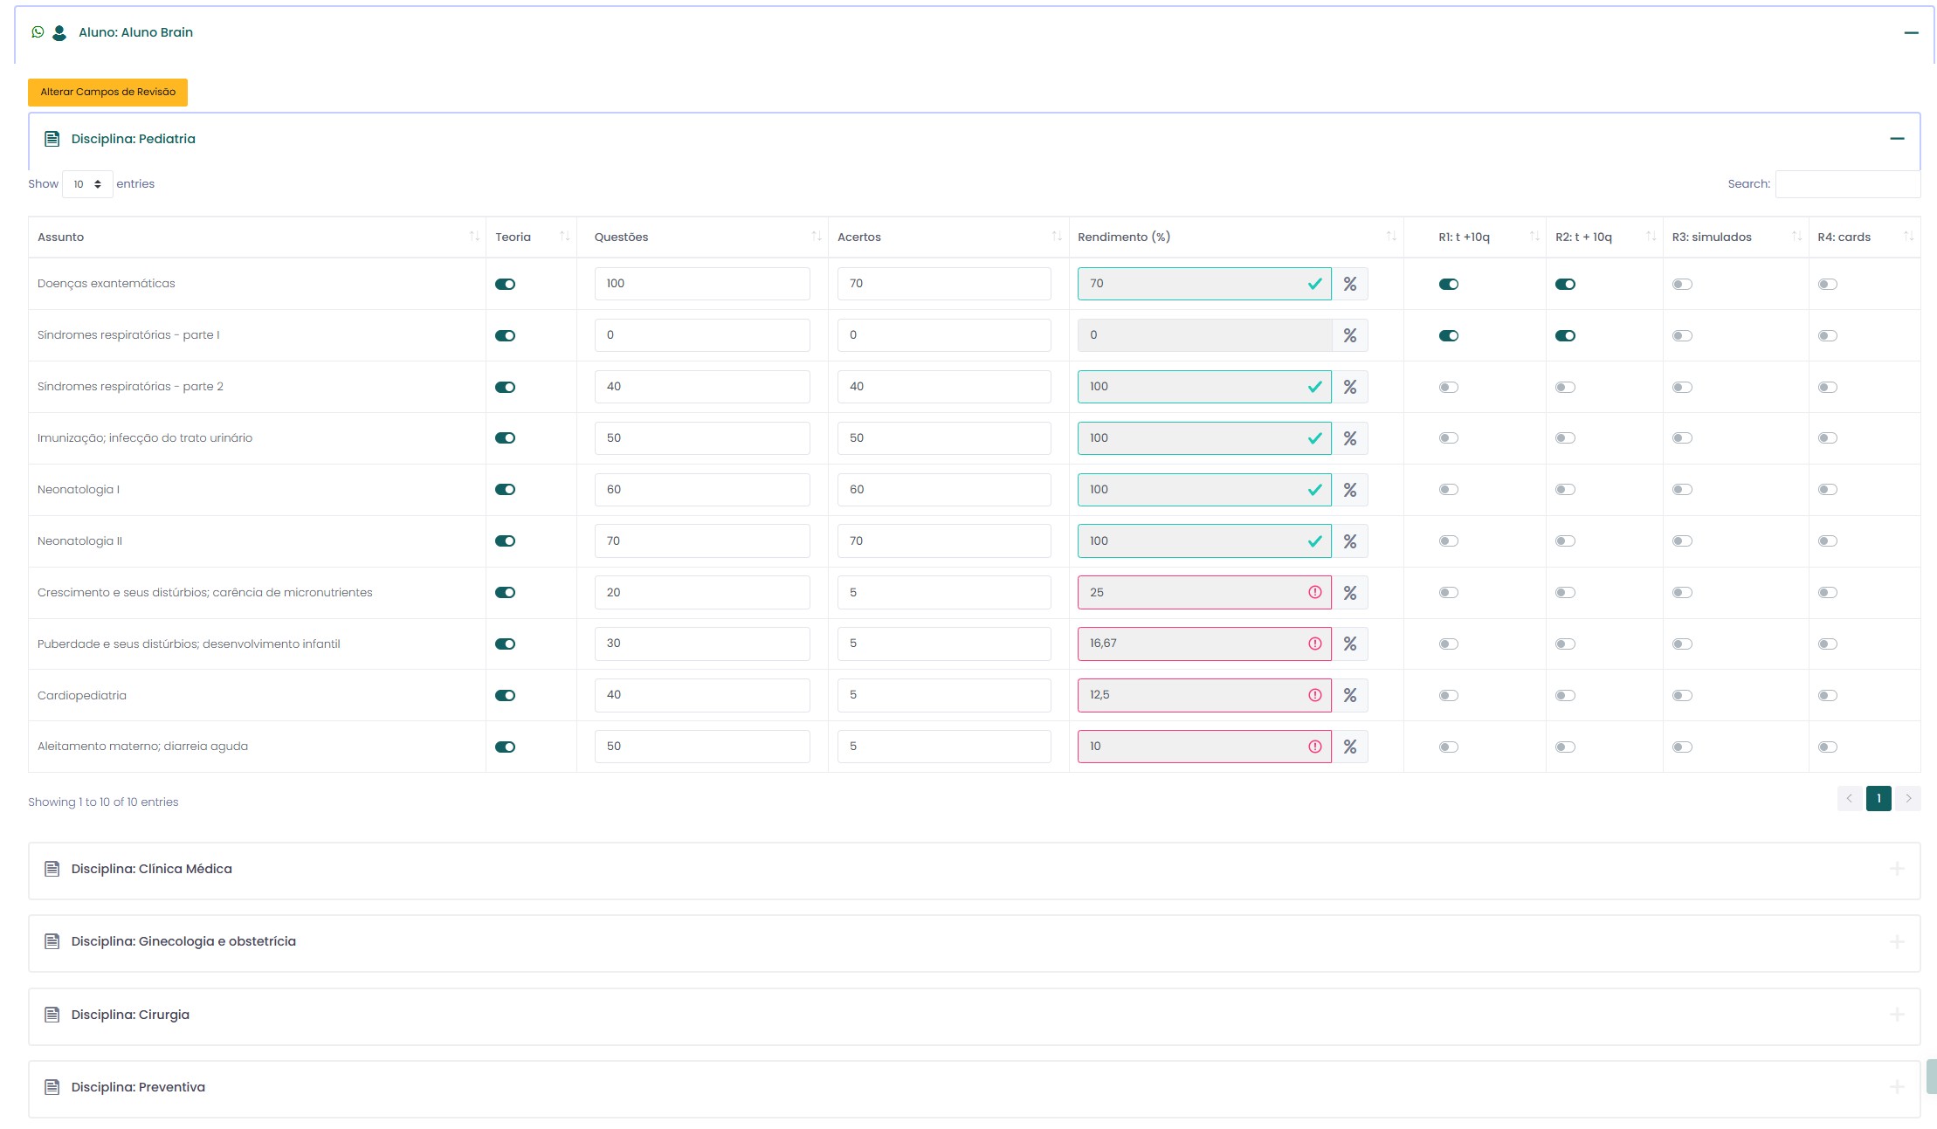1937x1129 pixels.
Task: Click document icon beside Disciplina: Cirurgia
Action: 52,1015
